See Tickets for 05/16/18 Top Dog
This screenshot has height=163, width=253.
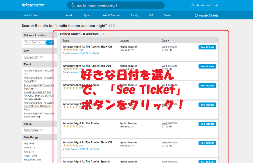(x=207, y=66)
